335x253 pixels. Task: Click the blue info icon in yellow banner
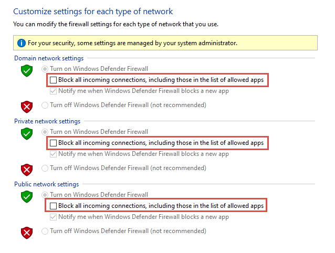point(22,43)
